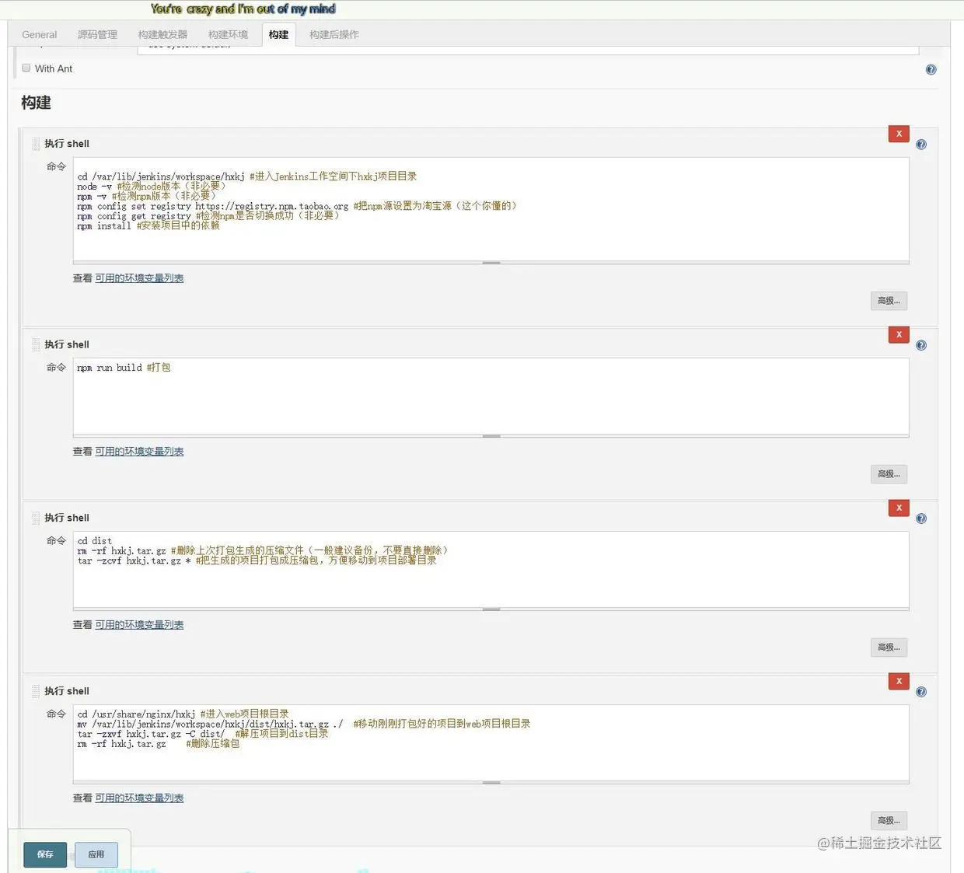
Task: Click into the nginx deploy command textarea
Action: coord(491,743)
